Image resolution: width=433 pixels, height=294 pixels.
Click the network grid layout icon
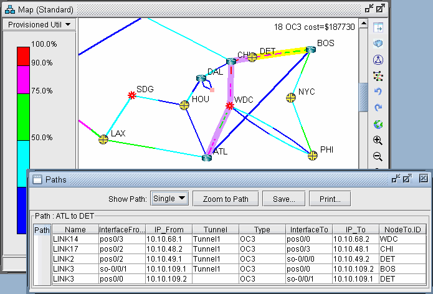click(x=378, y=76)
